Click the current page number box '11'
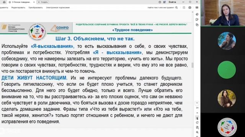 197,103
